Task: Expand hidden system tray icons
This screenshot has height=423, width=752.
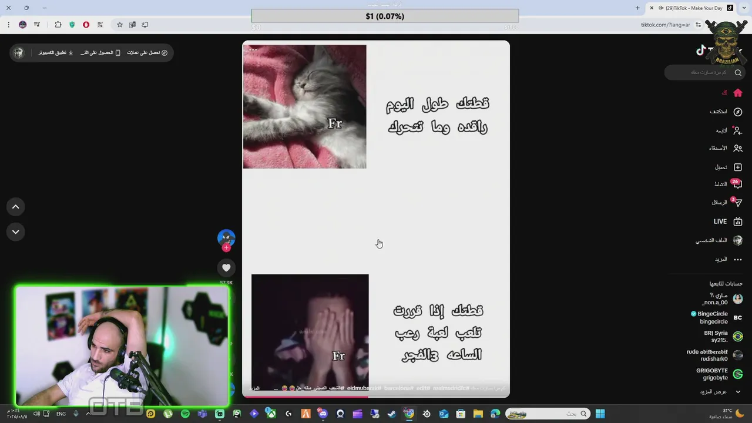Action: tap(88, 414)
